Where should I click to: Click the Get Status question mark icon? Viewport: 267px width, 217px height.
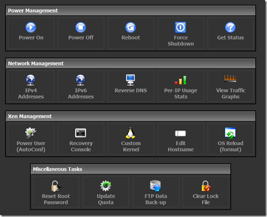231,27
